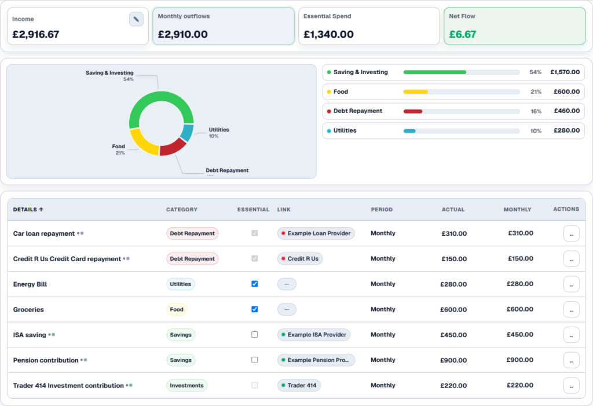Tick the Essential checkbox for ISA saving
The width and height of the screenshot is (593, 406).
[255, 335]
